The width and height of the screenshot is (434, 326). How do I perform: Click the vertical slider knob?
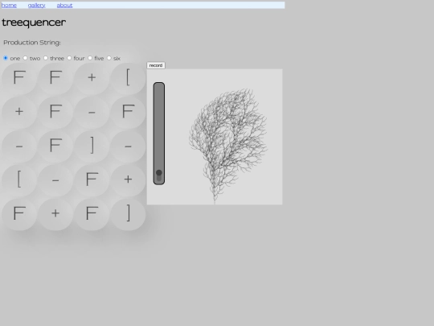pyautogui.click(x=159, y=173)
